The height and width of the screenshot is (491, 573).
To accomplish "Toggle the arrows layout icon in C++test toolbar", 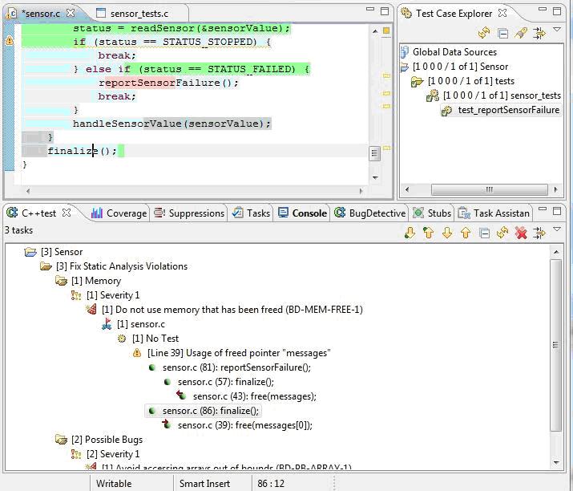I will pyautogui.click(x=539, y=233).
